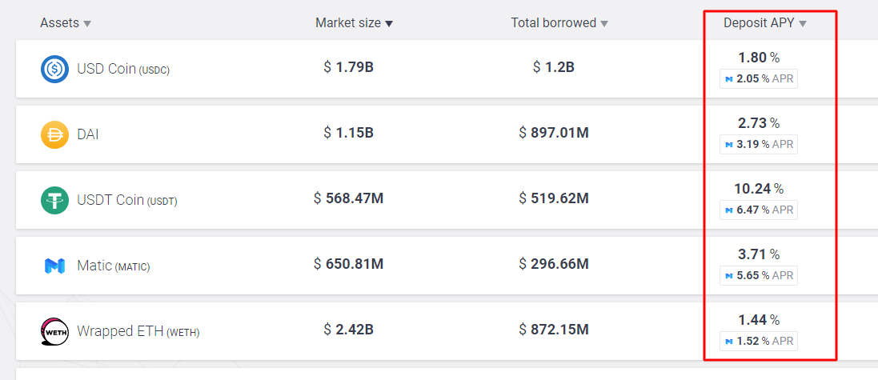878x380 pixels.
Task: Click USDT deposit APY 10.24 %
Action: coord(759,189)
